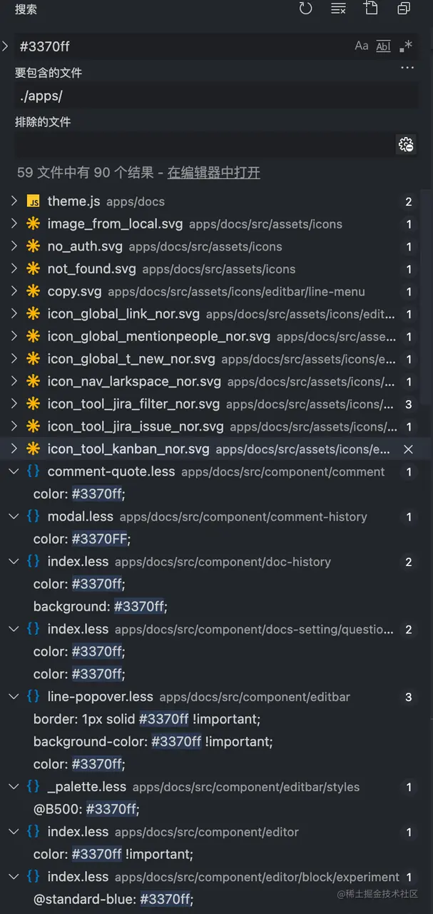Click comment-quote.less file icon
Image resolution: width=433 pixels, height=914 pixels.
pos(33,472)
